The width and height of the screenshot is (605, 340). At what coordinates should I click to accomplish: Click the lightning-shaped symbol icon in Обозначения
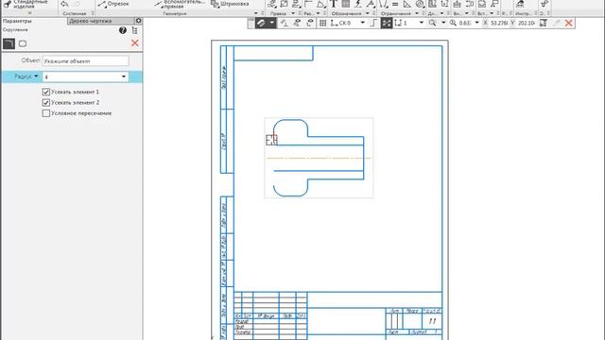(x=358, y=4)
